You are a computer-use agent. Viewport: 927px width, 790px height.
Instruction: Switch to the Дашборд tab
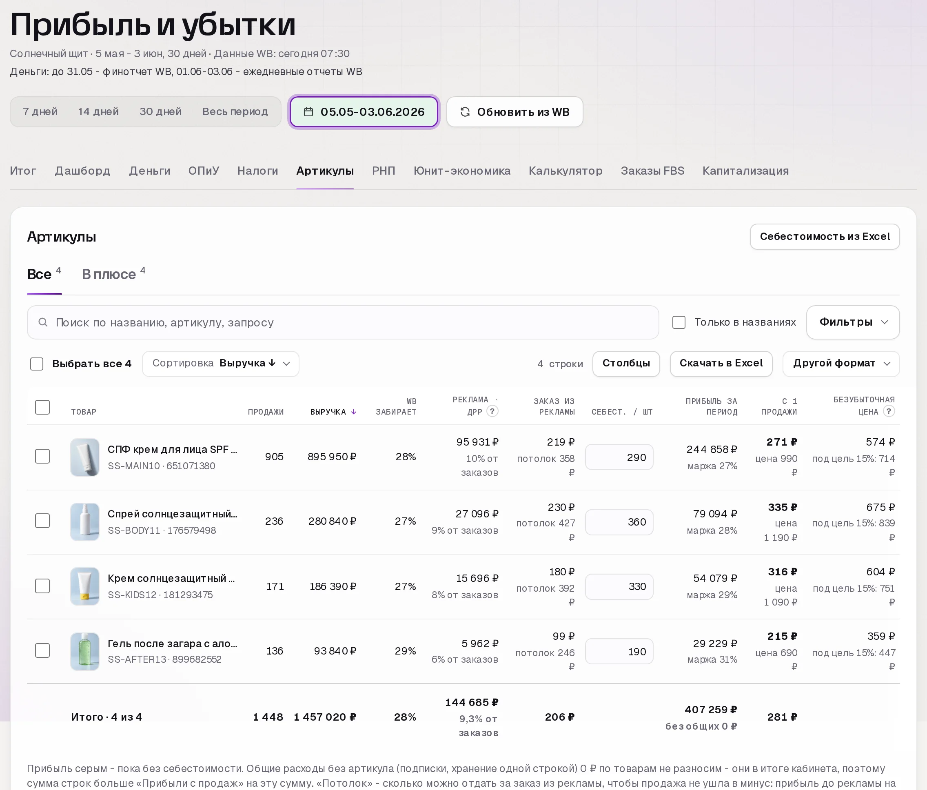82,171
